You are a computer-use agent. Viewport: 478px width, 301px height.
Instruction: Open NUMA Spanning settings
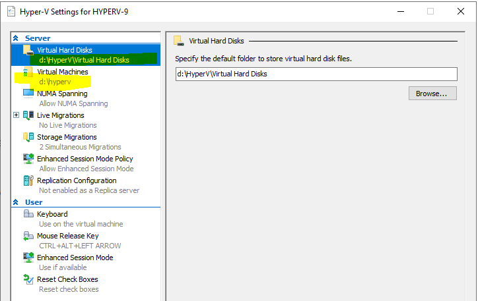point(62,94)
